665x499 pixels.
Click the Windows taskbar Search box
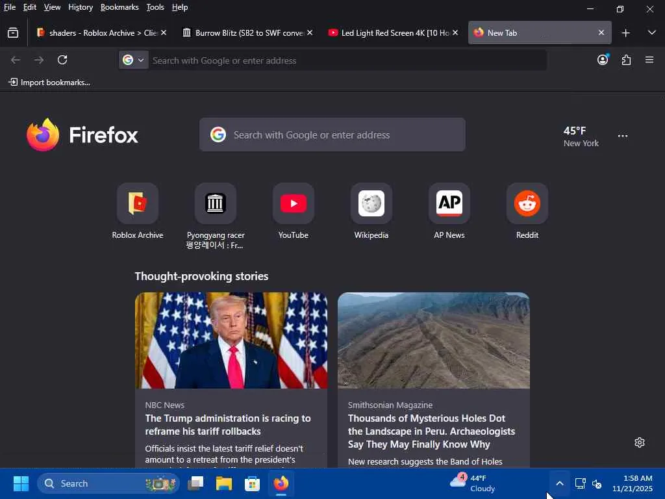point(108,483)
